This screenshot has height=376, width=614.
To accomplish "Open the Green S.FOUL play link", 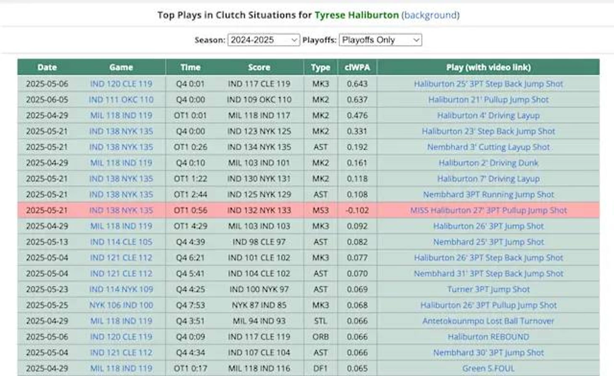I will (x=488, y=368).
